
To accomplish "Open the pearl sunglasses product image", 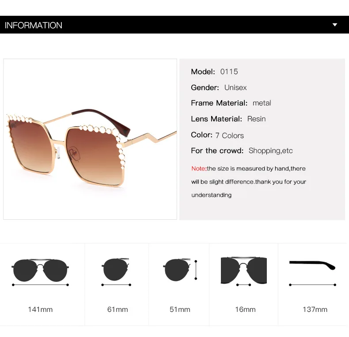I will pos(90,139).
